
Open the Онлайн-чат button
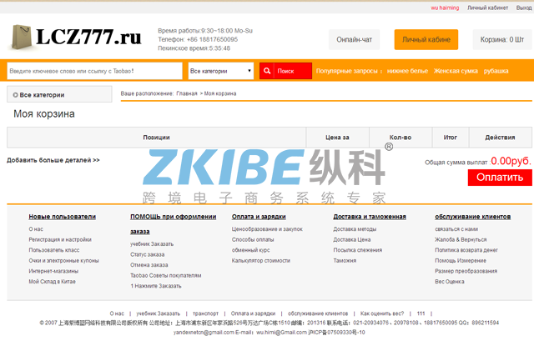354,39
